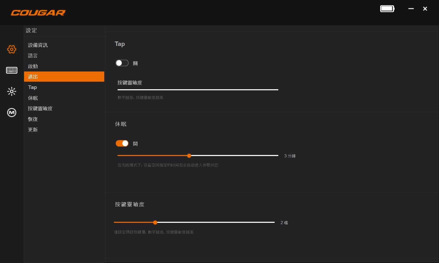Enable the Tap toggle switch
The image size is (439, 263).
point(122,63)
